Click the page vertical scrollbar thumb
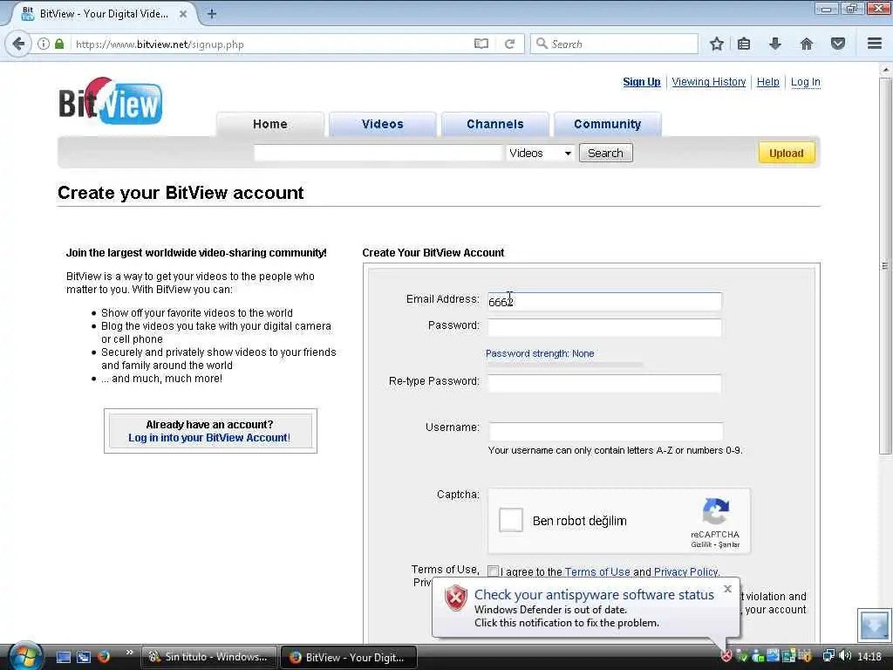The height and width of the screenshot is (670, 893). [884, 265]
